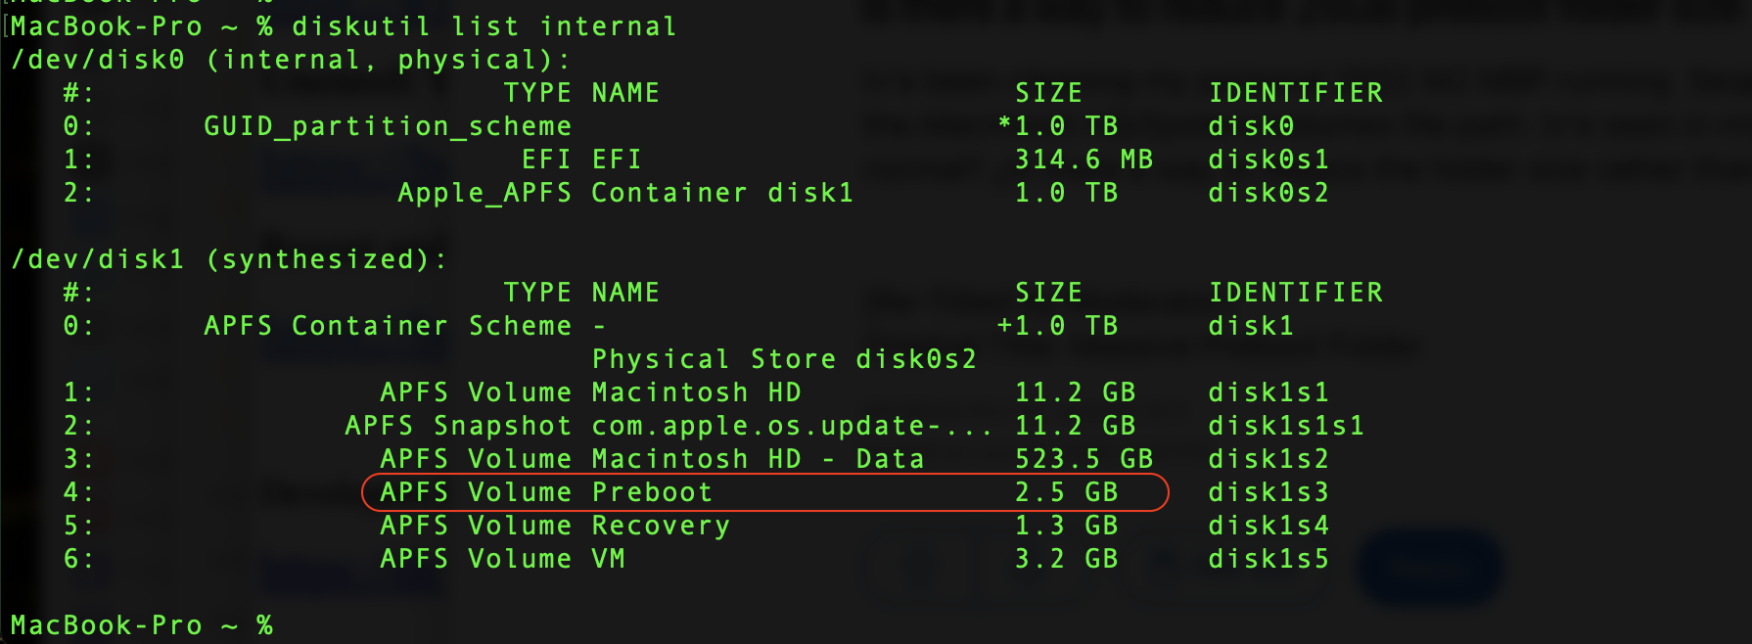Click the disk0s1 identifier
This screenshot has height=644, width=1752.
coord(1268,160)
